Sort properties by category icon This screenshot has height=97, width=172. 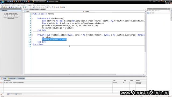pos(148,13)
